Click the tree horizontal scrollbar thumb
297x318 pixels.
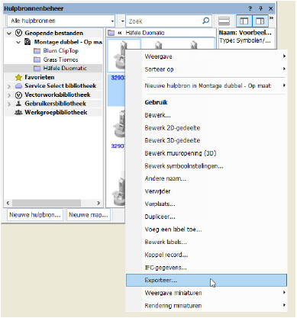point(47,203)
